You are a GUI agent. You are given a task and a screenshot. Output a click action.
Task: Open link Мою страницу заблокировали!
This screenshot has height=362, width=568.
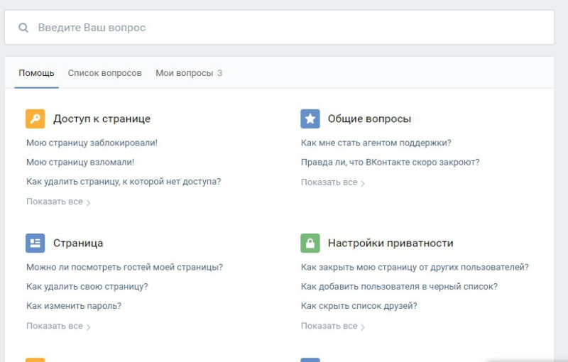(92, 143)
